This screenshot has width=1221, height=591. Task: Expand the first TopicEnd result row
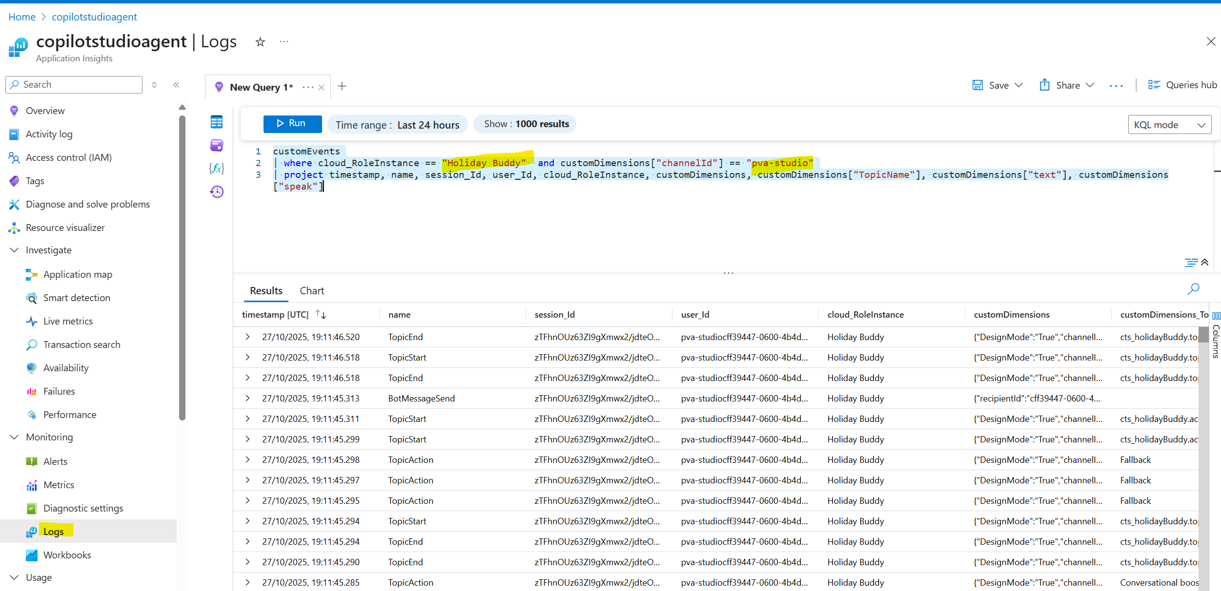(x=248, y=337)
